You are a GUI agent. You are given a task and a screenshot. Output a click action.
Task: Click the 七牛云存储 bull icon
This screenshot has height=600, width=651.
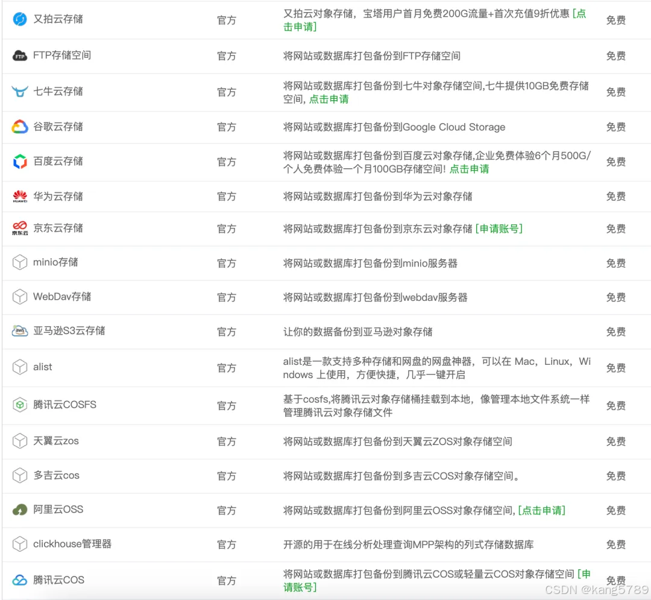[x=19, y=91]
